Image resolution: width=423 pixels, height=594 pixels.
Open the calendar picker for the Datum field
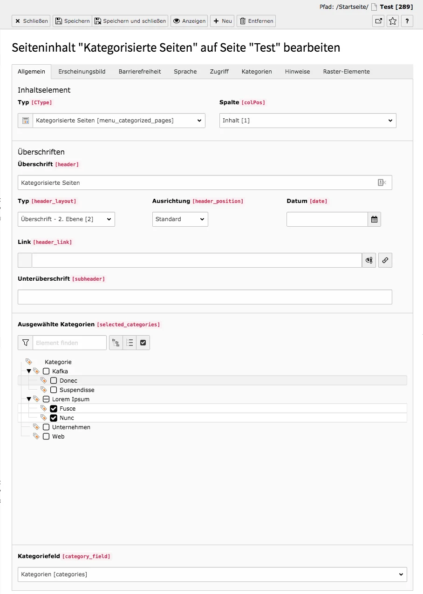coord(374,219)
